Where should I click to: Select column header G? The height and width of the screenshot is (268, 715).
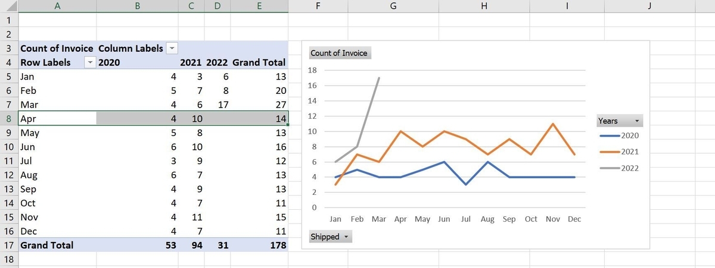coord(393,7)
